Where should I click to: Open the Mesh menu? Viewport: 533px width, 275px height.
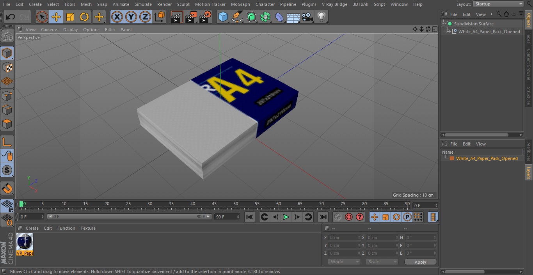(x=86, y=4)
